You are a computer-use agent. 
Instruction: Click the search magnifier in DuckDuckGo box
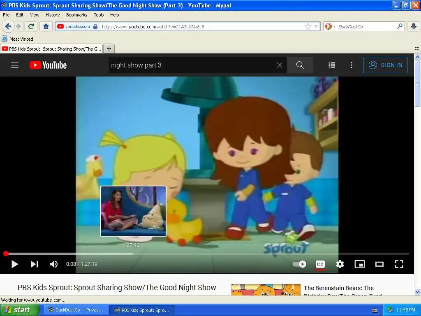coord(400,26)
